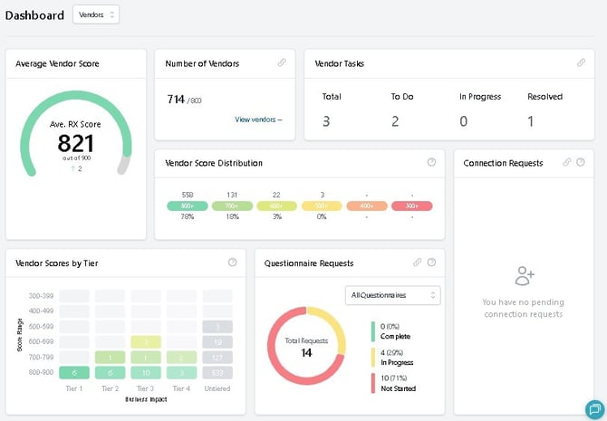Screen dimensions: 607x421
Task: Open Questionnaire Requests help icon
Action: 431,263
